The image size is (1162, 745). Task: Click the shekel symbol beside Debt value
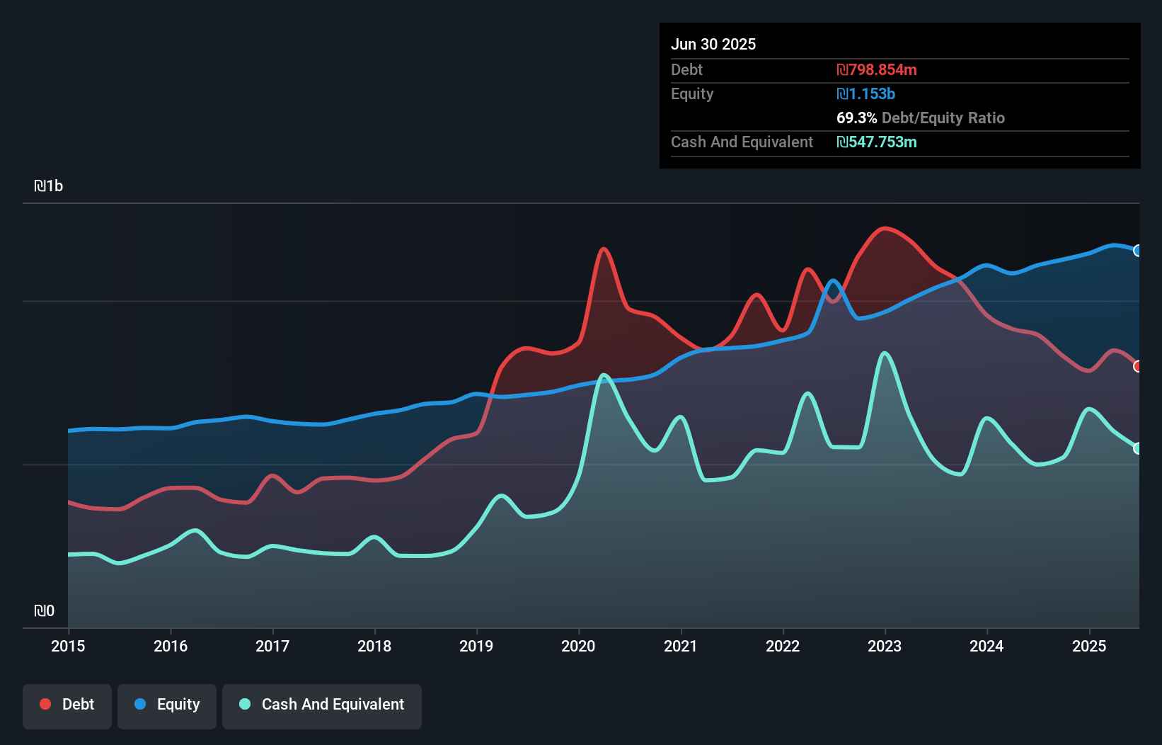pyautogui.click(x=841, y=69)
